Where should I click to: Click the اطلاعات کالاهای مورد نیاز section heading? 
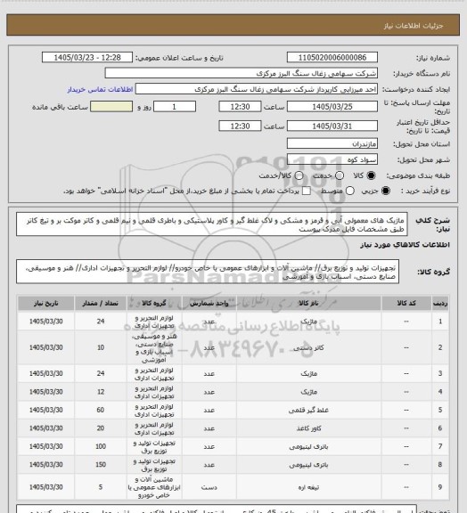(x=405, y=245)
